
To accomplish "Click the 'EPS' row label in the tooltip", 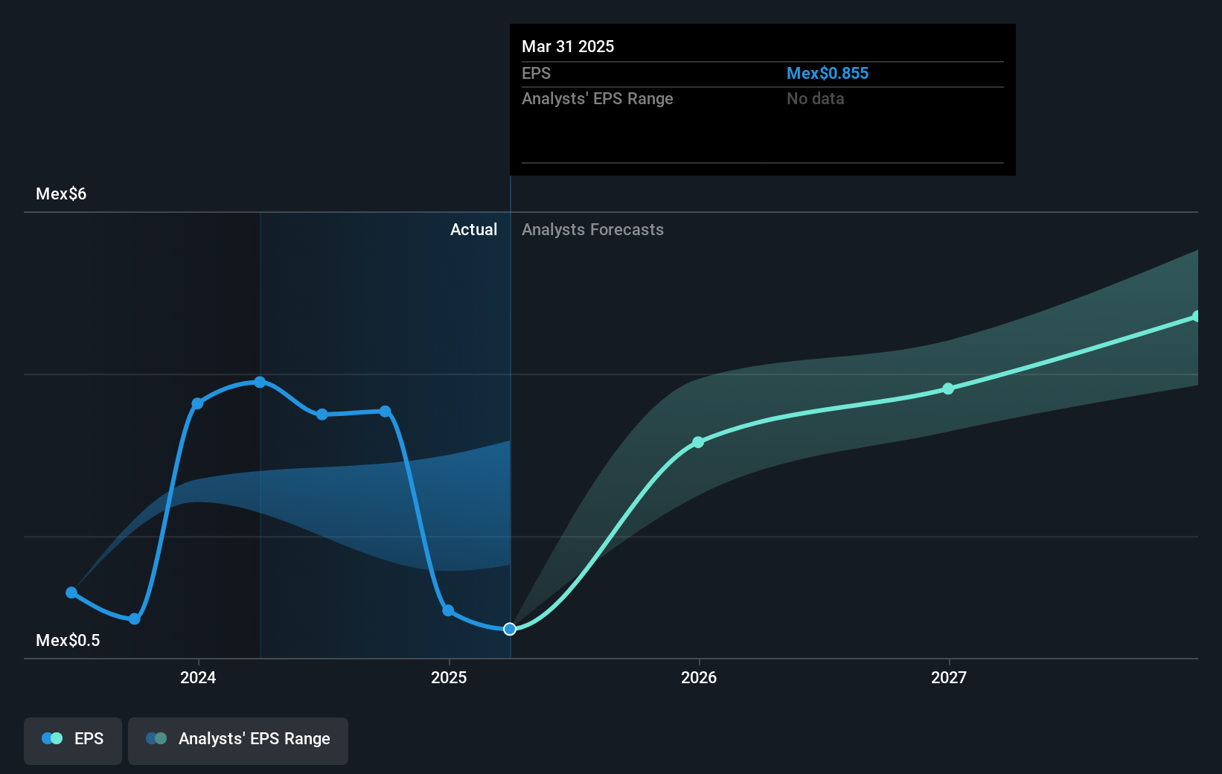I will 536,73.
